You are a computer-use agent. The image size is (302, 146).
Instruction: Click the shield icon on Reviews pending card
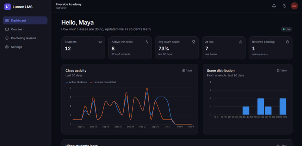287,42
